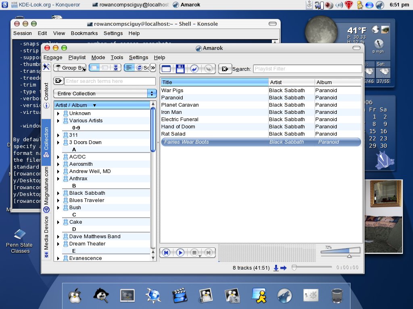Image resolution: width=413 pixels, height=309 pixels.
Task: Select the Iron Man track row
Action: [x=261, y=112]
